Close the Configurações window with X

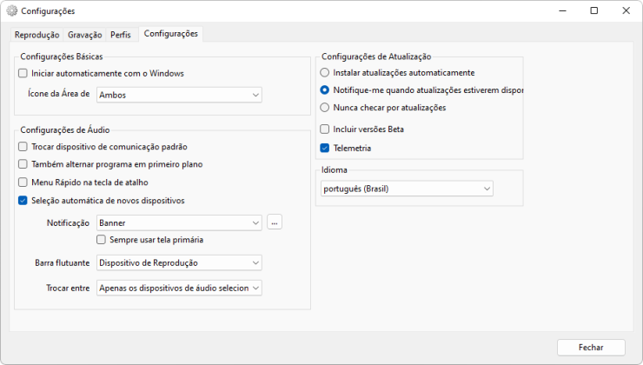[626, 10]
